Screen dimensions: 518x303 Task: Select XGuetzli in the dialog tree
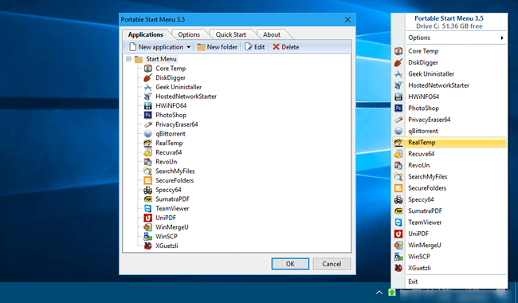tap(167, 246)
